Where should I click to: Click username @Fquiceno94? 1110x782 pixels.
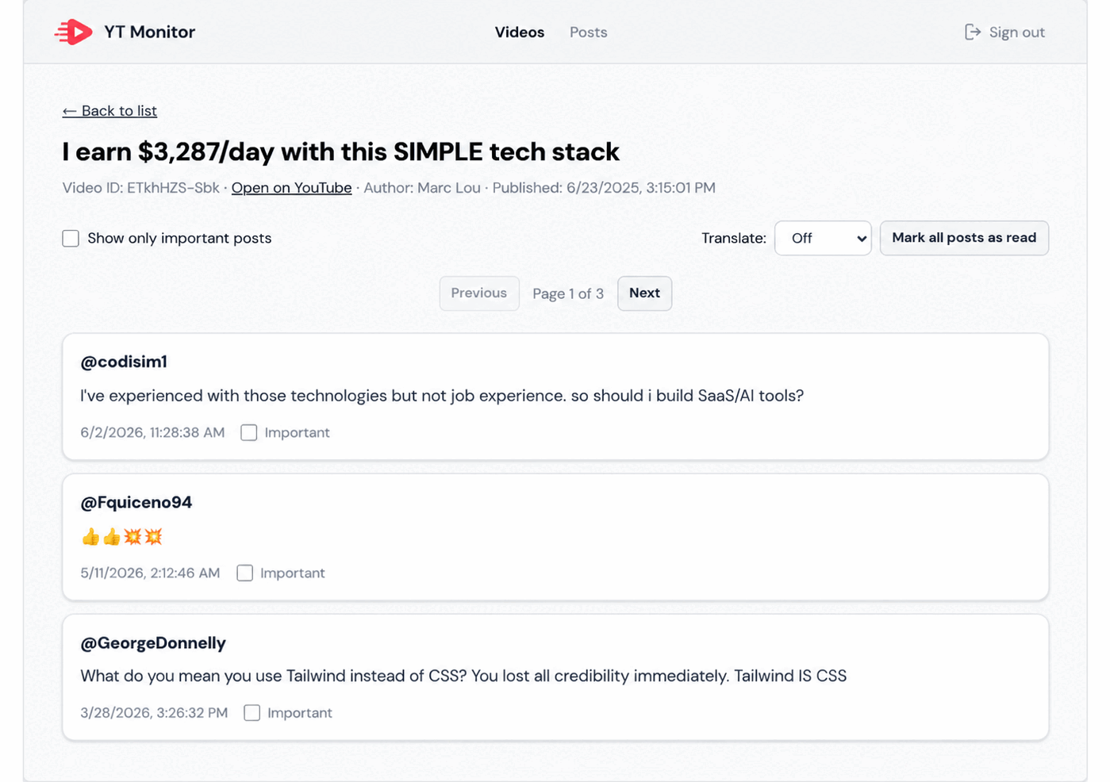136,503
